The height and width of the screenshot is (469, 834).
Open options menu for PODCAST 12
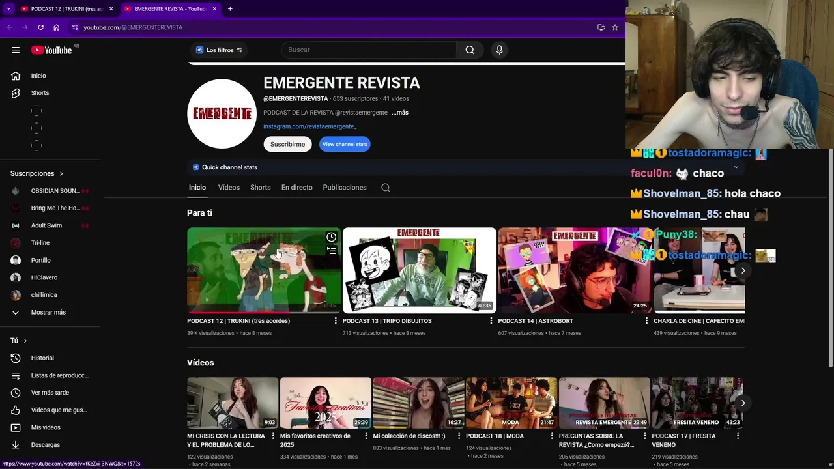[x=336, y=321]
